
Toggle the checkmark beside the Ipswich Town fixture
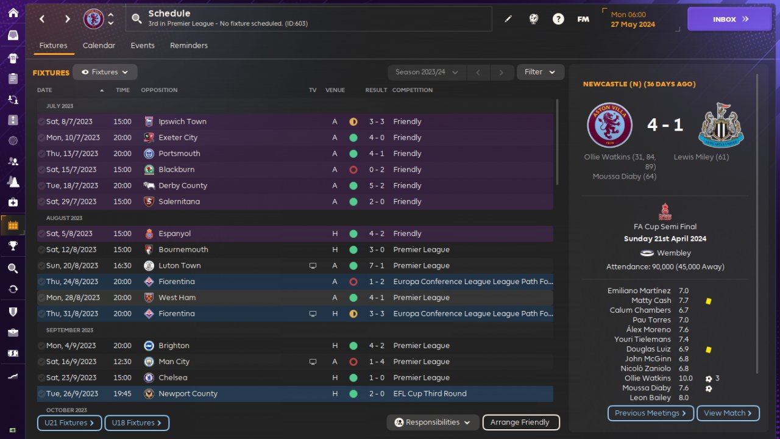coord(41,122)
